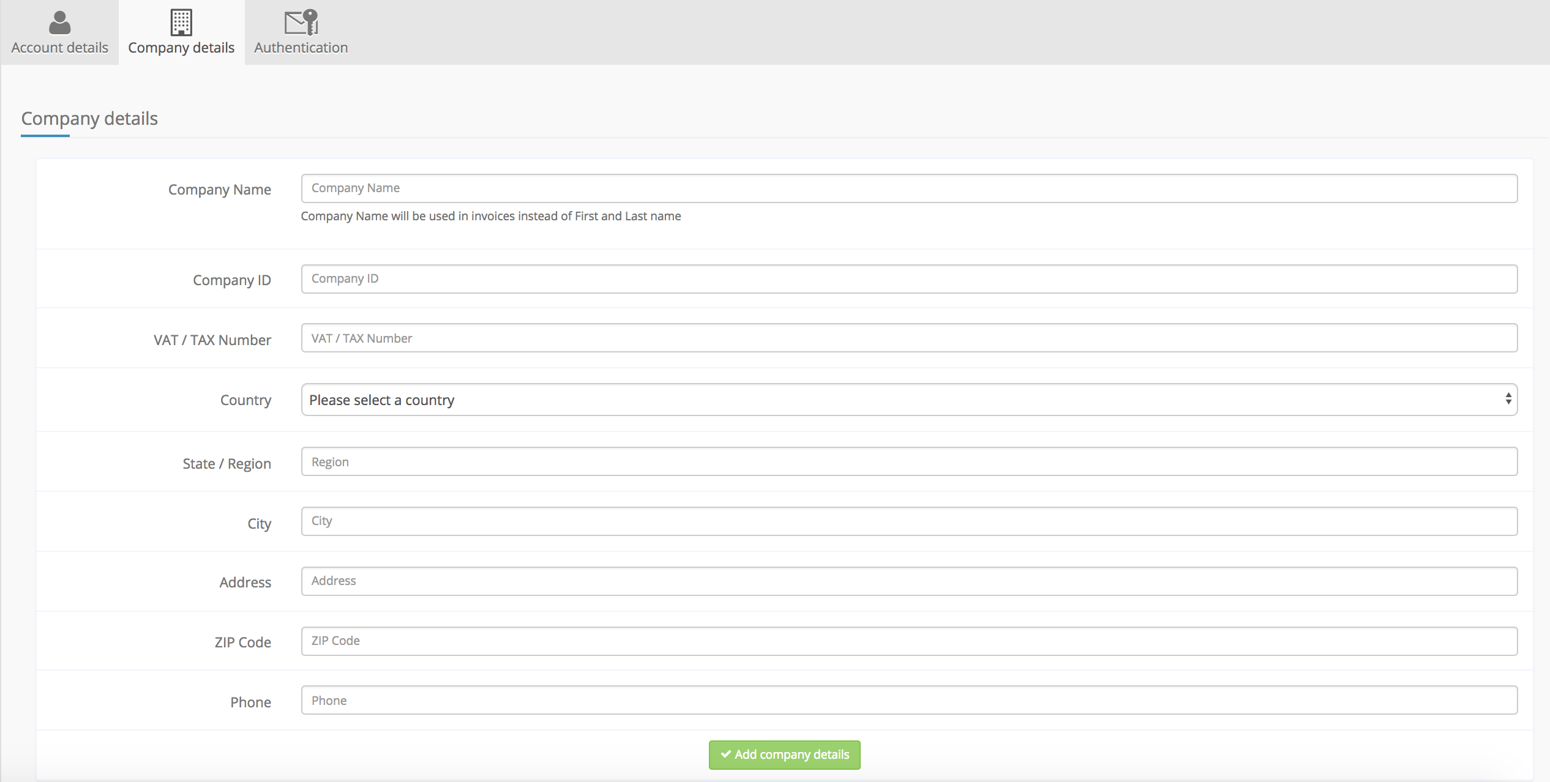The image size is (1550, 782).
Task: Click the Company details building icon
Action: 181,23
